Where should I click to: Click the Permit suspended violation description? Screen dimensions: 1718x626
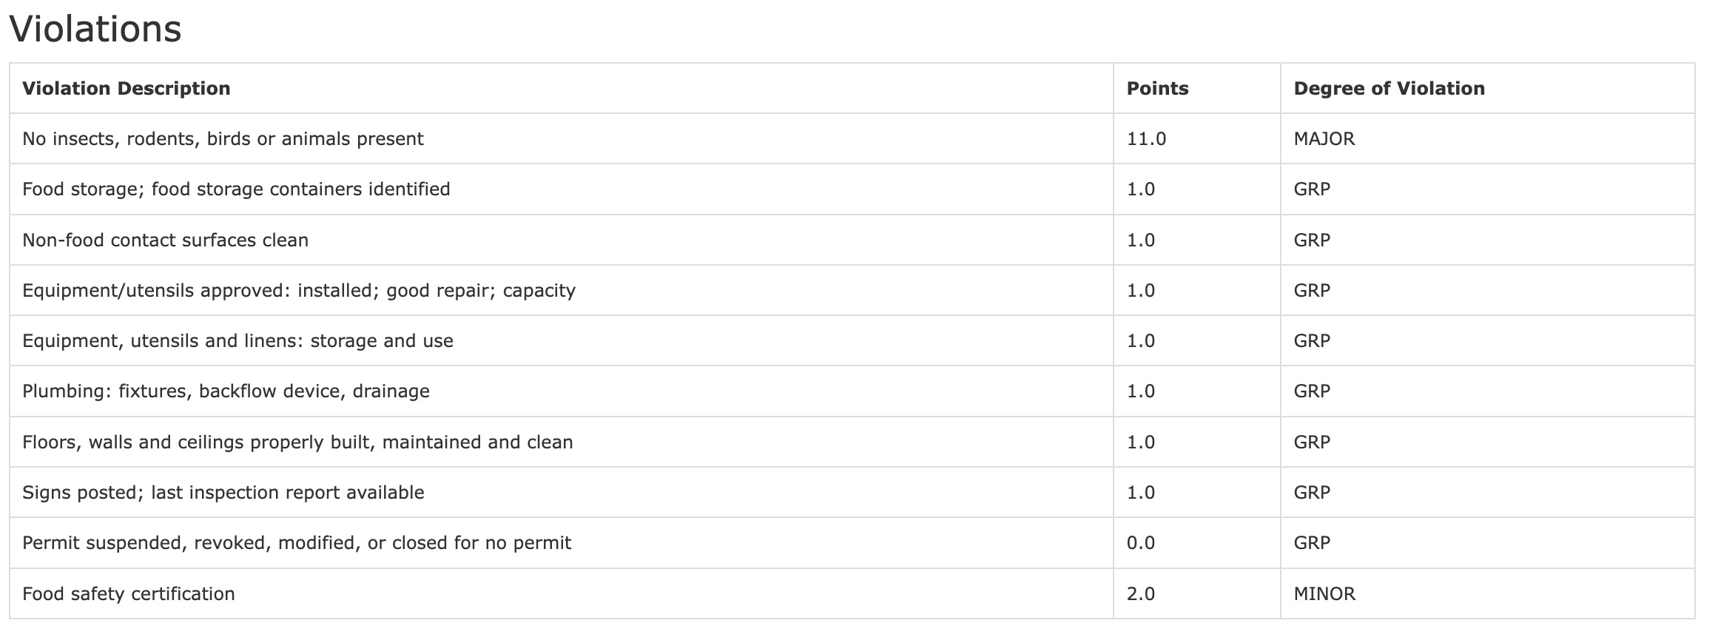point(297,543)
